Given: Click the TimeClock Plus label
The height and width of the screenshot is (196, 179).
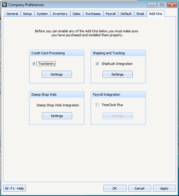Looking at the screenshot, I should click(112, 105).
